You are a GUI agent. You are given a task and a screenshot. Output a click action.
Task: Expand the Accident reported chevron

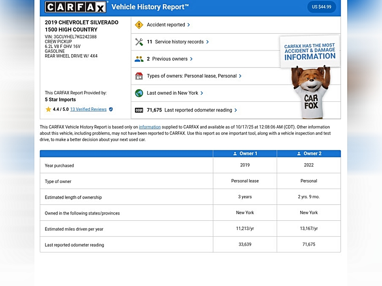(x=189, y=25)
